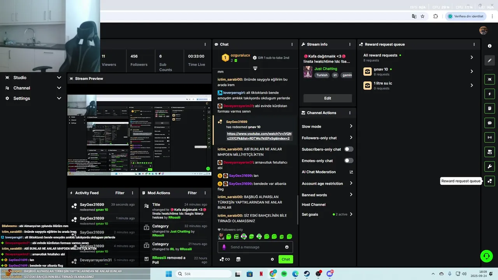Click the browser translate page icon
Viewport: 498px width, 280px height.
pyautogui.click(x=414, y=16)
